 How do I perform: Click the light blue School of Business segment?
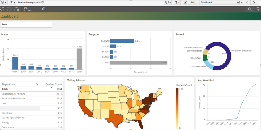pos(208,65)
